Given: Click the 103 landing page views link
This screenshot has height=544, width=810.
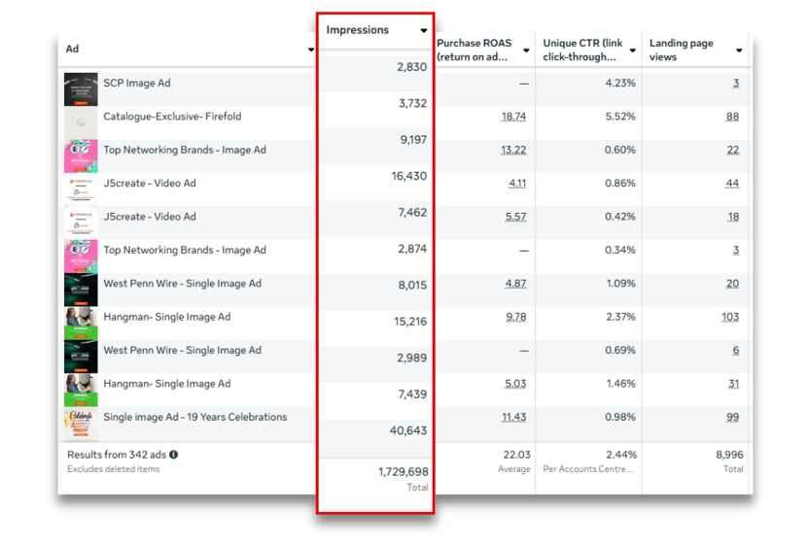Looking at the screenshot, I should [x=728, y=317].
